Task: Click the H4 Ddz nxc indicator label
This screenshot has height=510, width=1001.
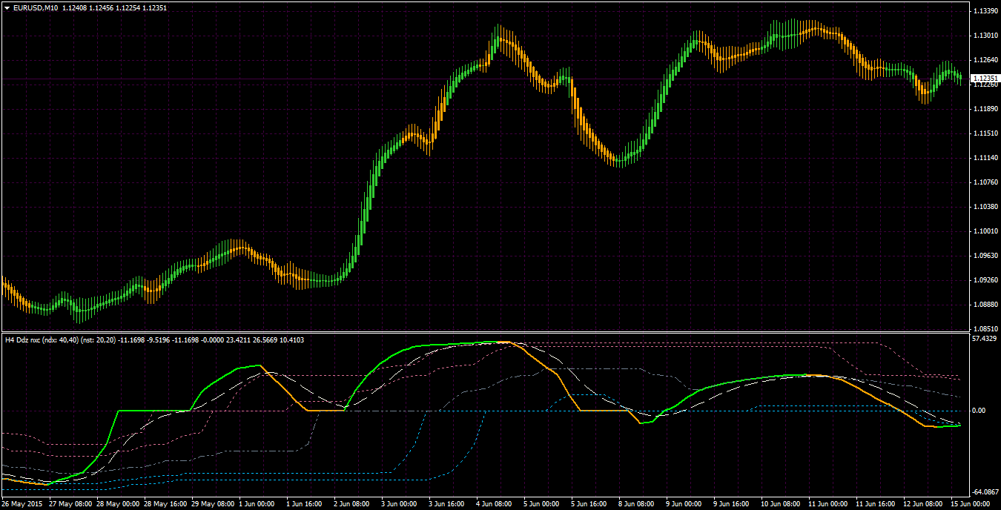Action: pos(24,340)
